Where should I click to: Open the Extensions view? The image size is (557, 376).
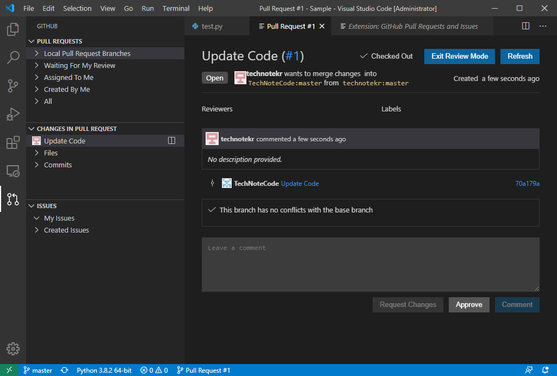pos(13,142)
